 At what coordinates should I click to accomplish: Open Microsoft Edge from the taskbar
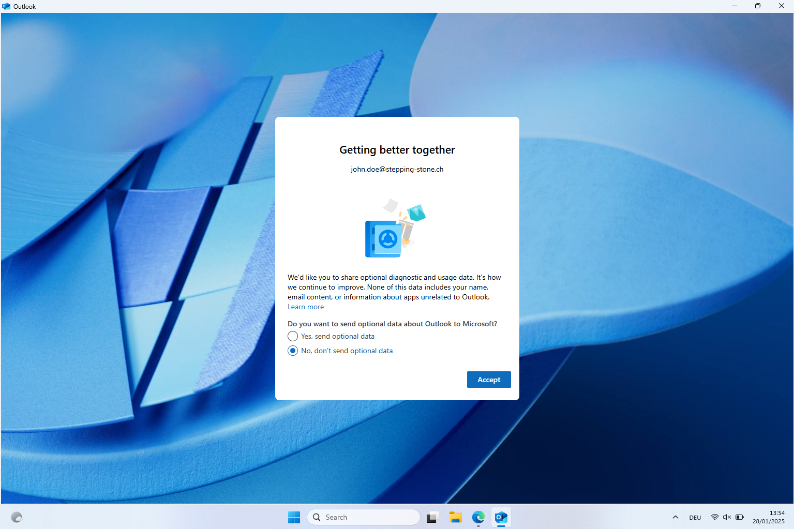[x=478, y=517]
